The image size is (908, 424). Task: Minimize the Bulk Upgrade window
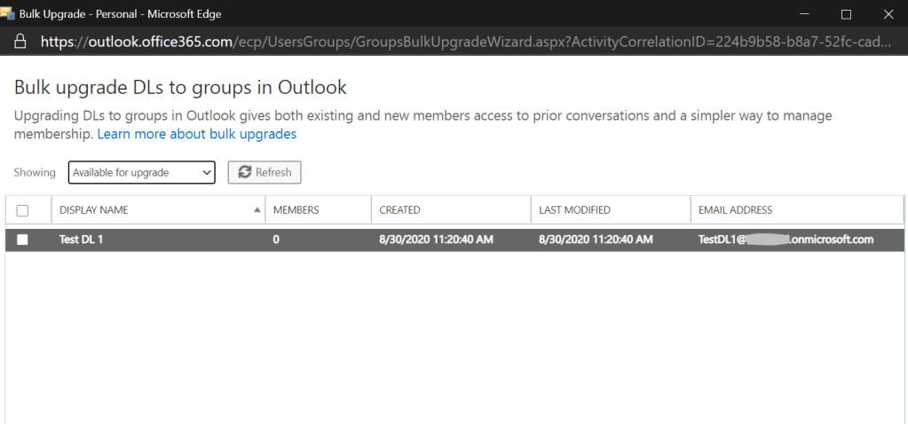[804, 14]
